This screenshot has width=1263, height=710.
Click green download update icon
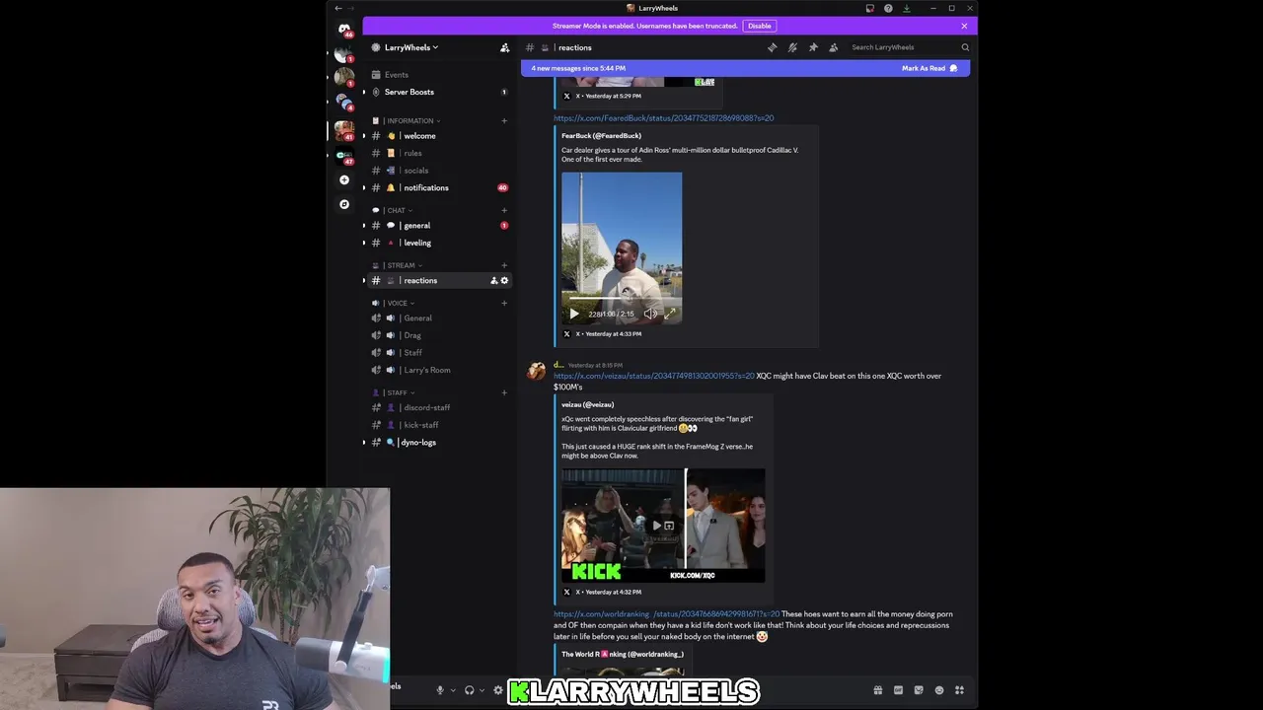pos(907,8)
